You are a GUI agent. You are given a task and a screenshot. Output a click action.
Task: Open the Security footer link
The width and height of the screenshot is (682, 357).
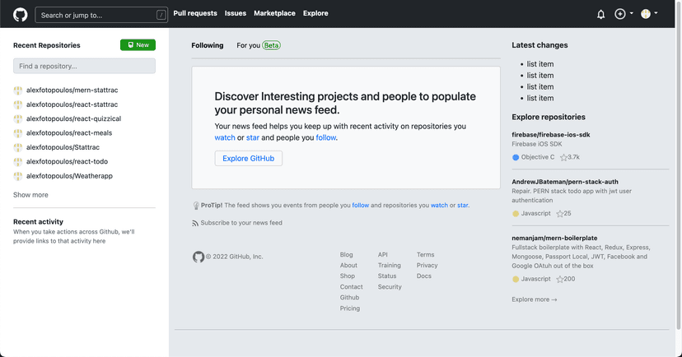click(x=390, y=286)
